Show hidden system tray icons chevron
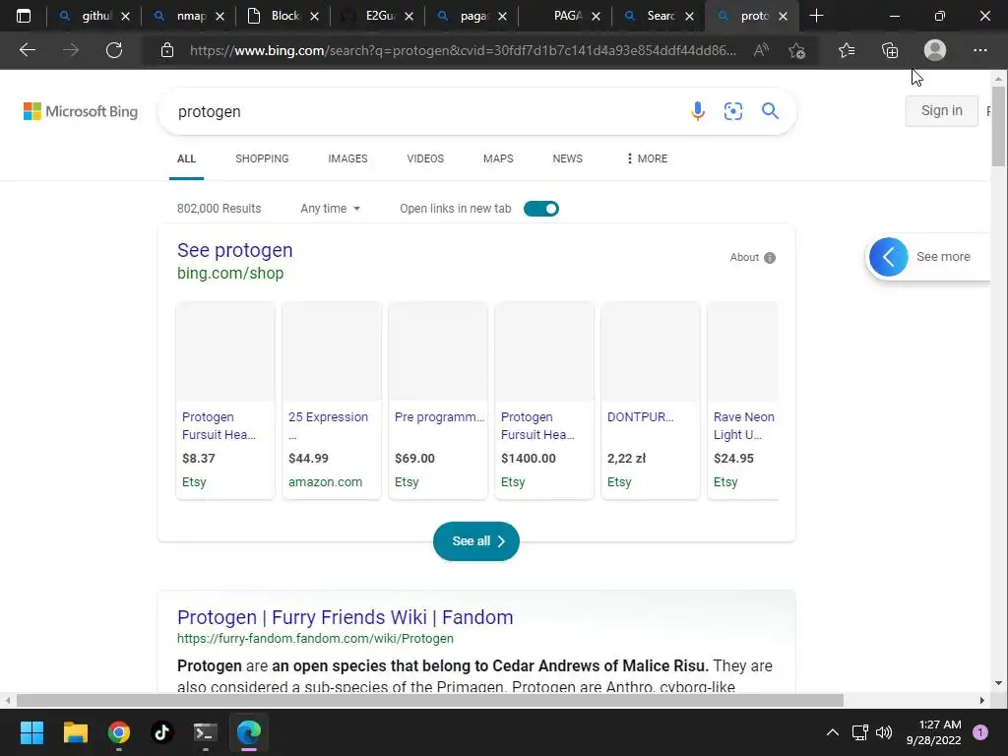The image size is (1008, 756). 833,732
